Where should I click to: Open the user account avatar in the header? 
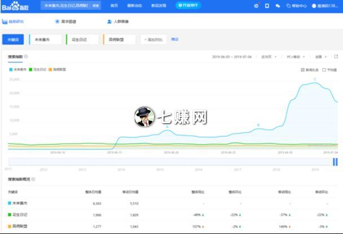click(314, 6)
